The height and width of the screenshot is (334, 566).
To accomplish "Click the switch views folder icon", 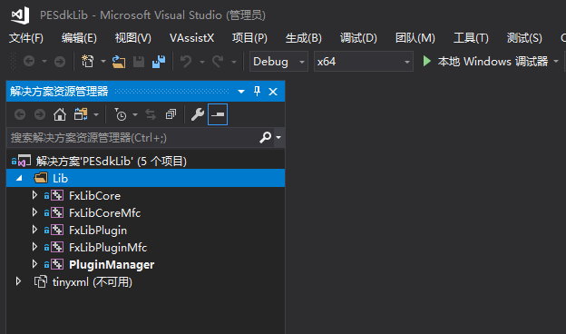I will [81, 115].
